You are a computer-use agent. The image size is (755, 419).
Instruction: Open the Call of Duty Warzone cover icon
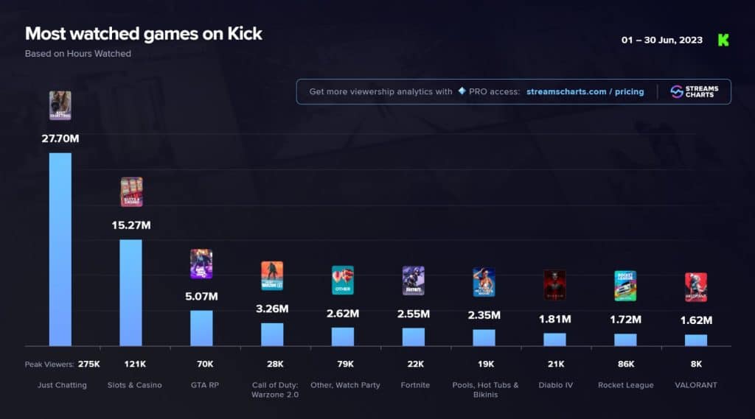[x=272, y=275]
